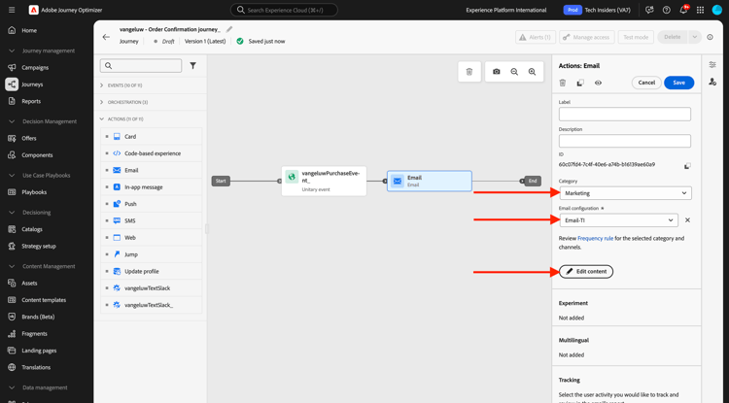Open the Email configuration dropdown
Screen dimensions: 729x403
coord(618,220)
